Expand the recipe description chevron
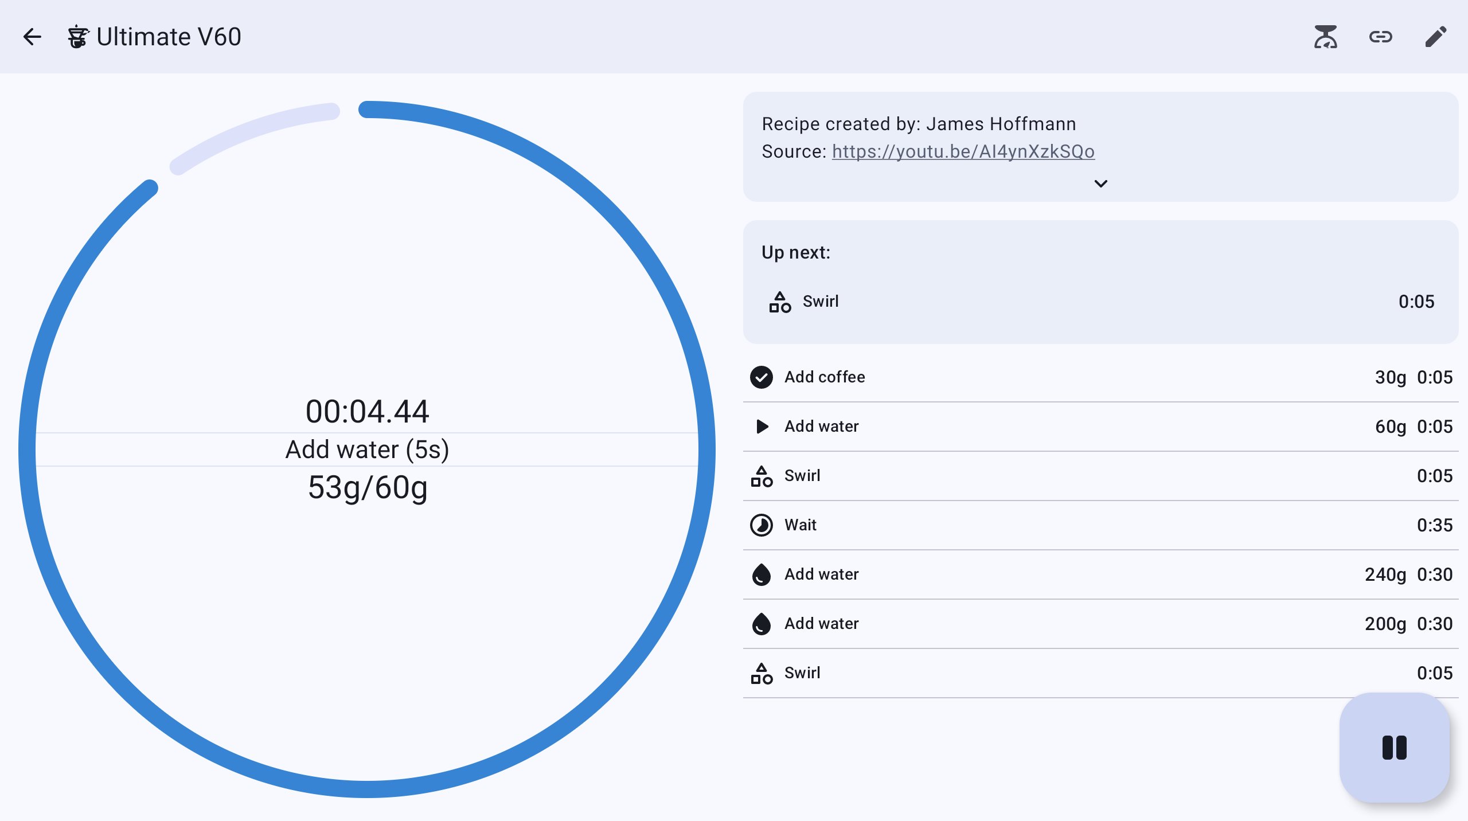 (x=1100, y=183)
